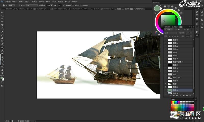Select the Clone Stamp tool
This screenshot has width=204, height=122.
[x=2, y=38]
